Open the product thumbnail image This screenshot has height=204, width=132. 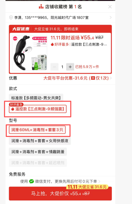tap(30, 53)
